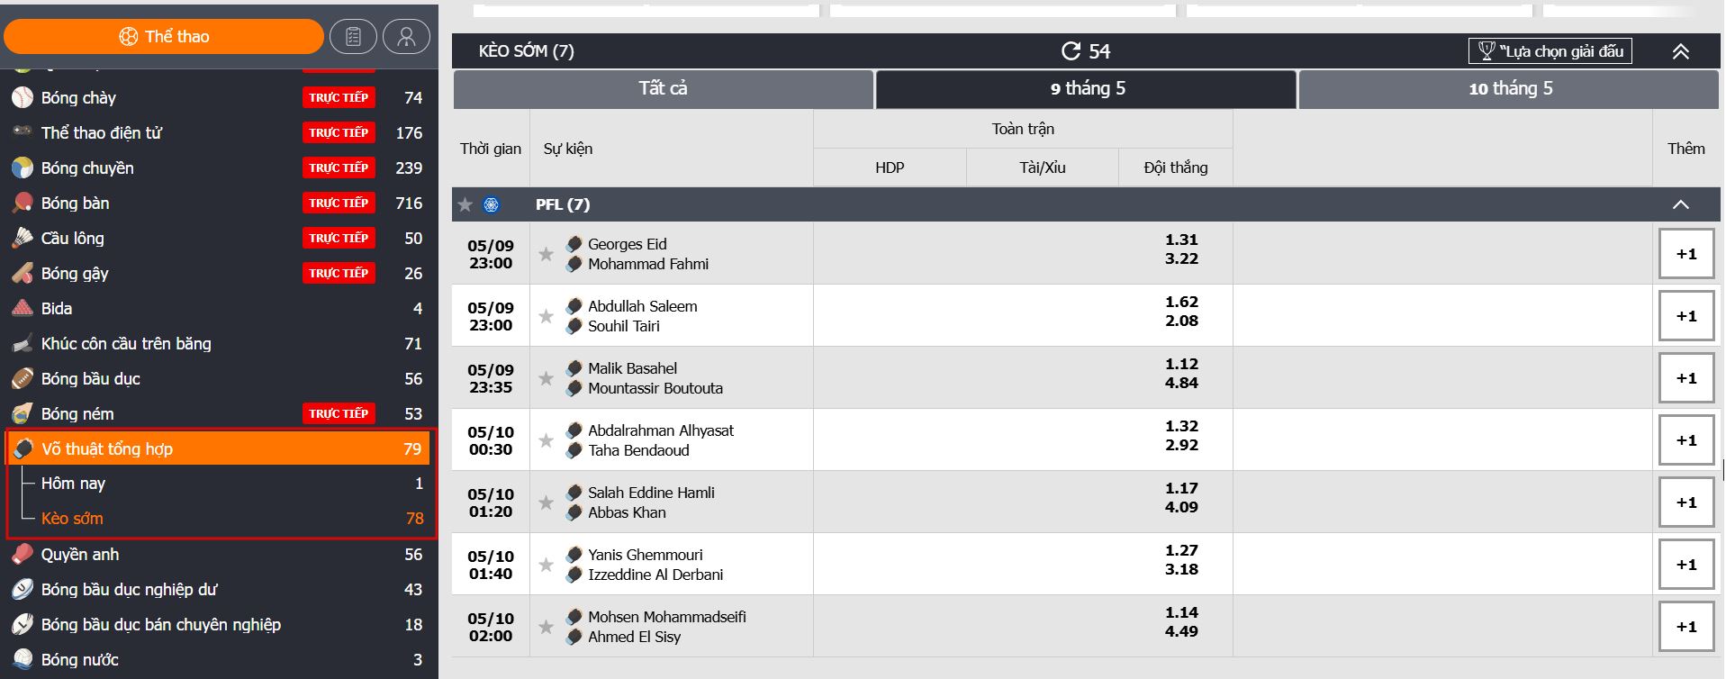Viewport: 1726px width, 679px height.
Task: Click +1 for Abdullah Saleem match
Action: coord(1685,316)
